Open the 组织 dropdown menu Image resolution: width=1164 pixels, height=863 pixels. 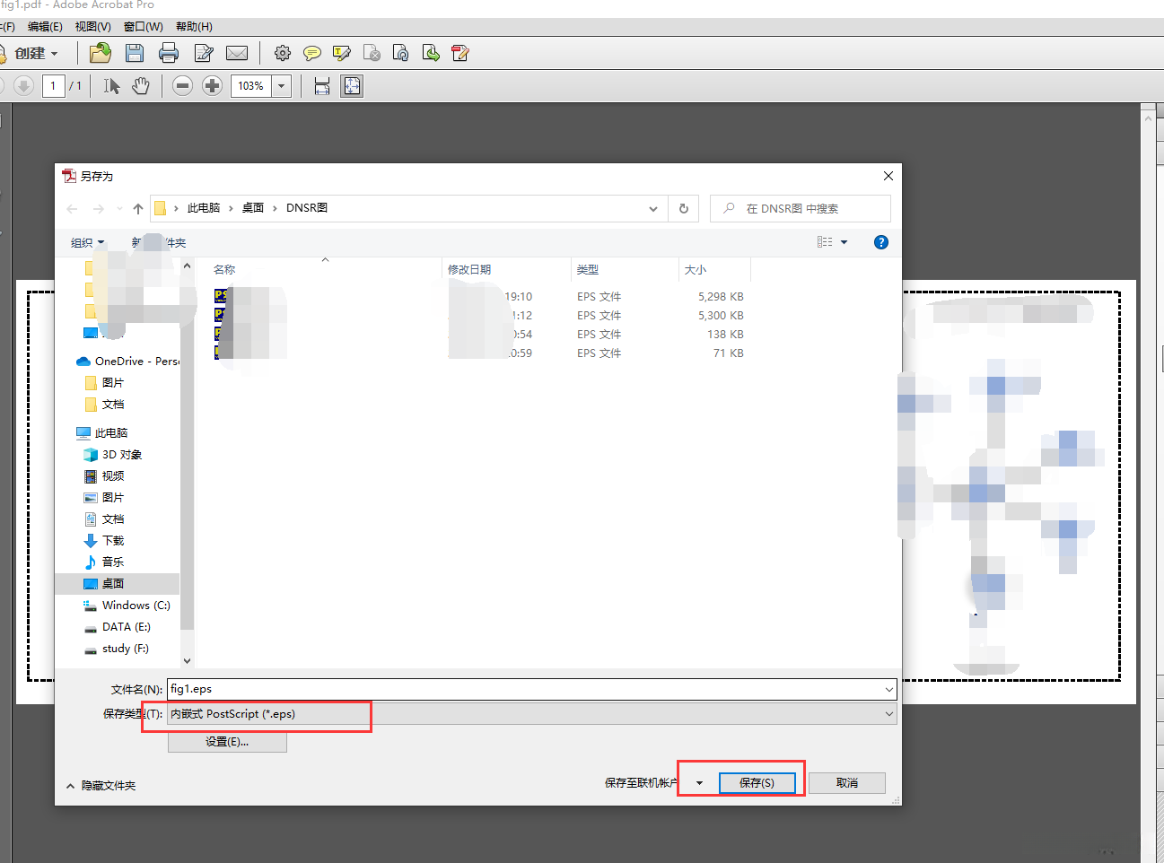click(x=87, y=243)
